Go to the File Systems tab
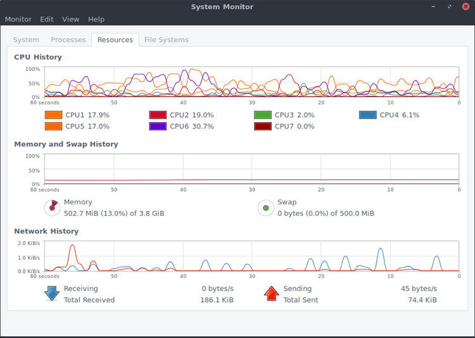475x338 pixels. tap(167, 40)
